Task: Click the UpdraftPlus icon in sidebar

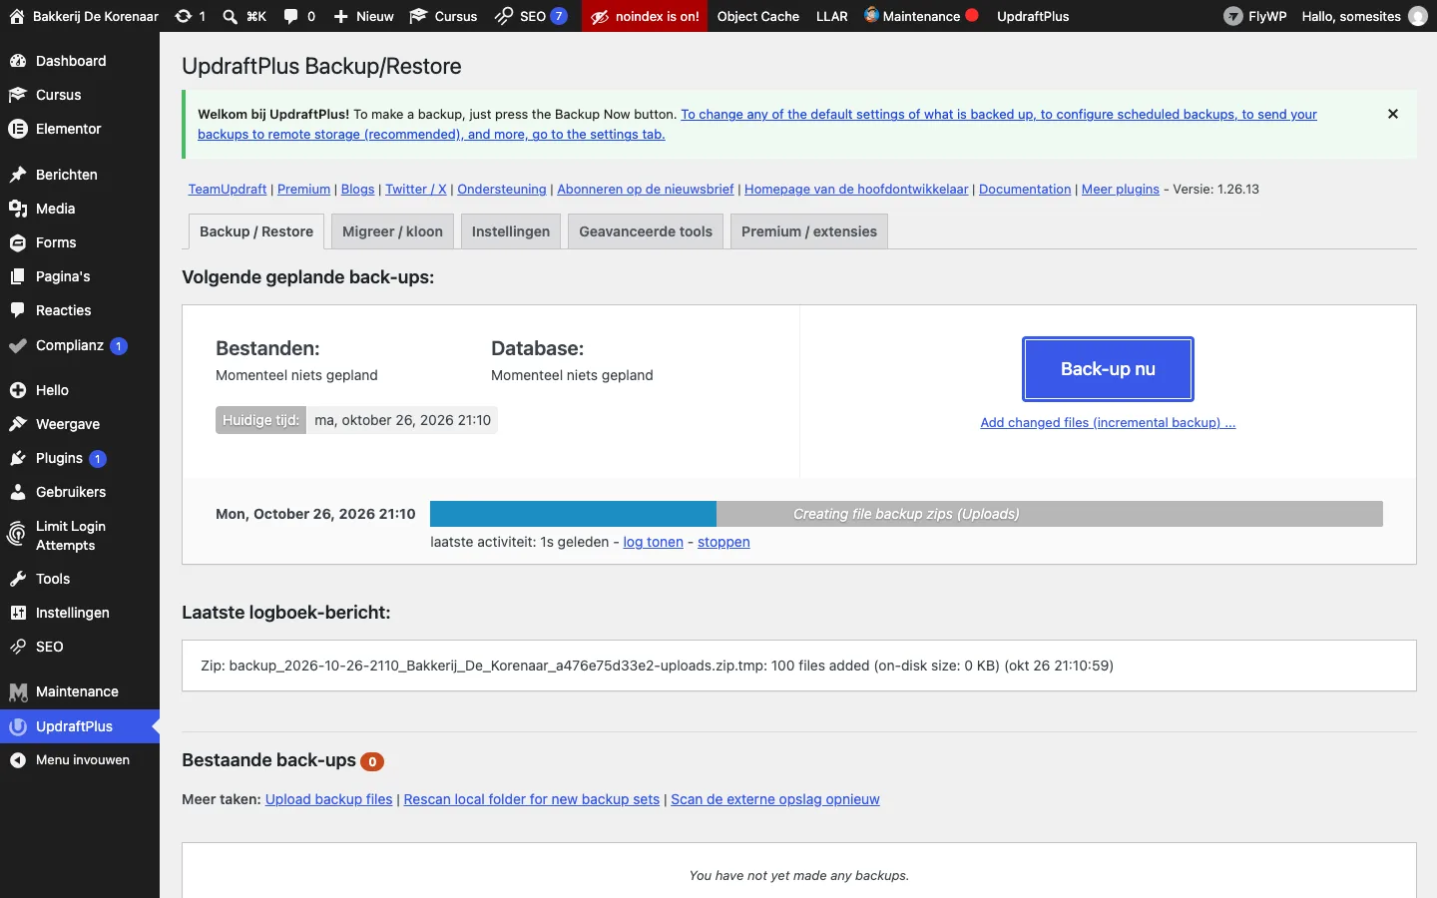Action: 17,726
